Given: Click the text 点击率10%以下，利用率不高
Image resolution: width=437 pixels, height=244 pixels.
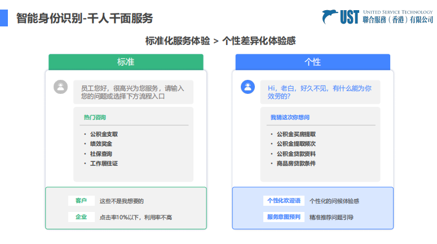Looking at the screenshot, I should 136,218.
